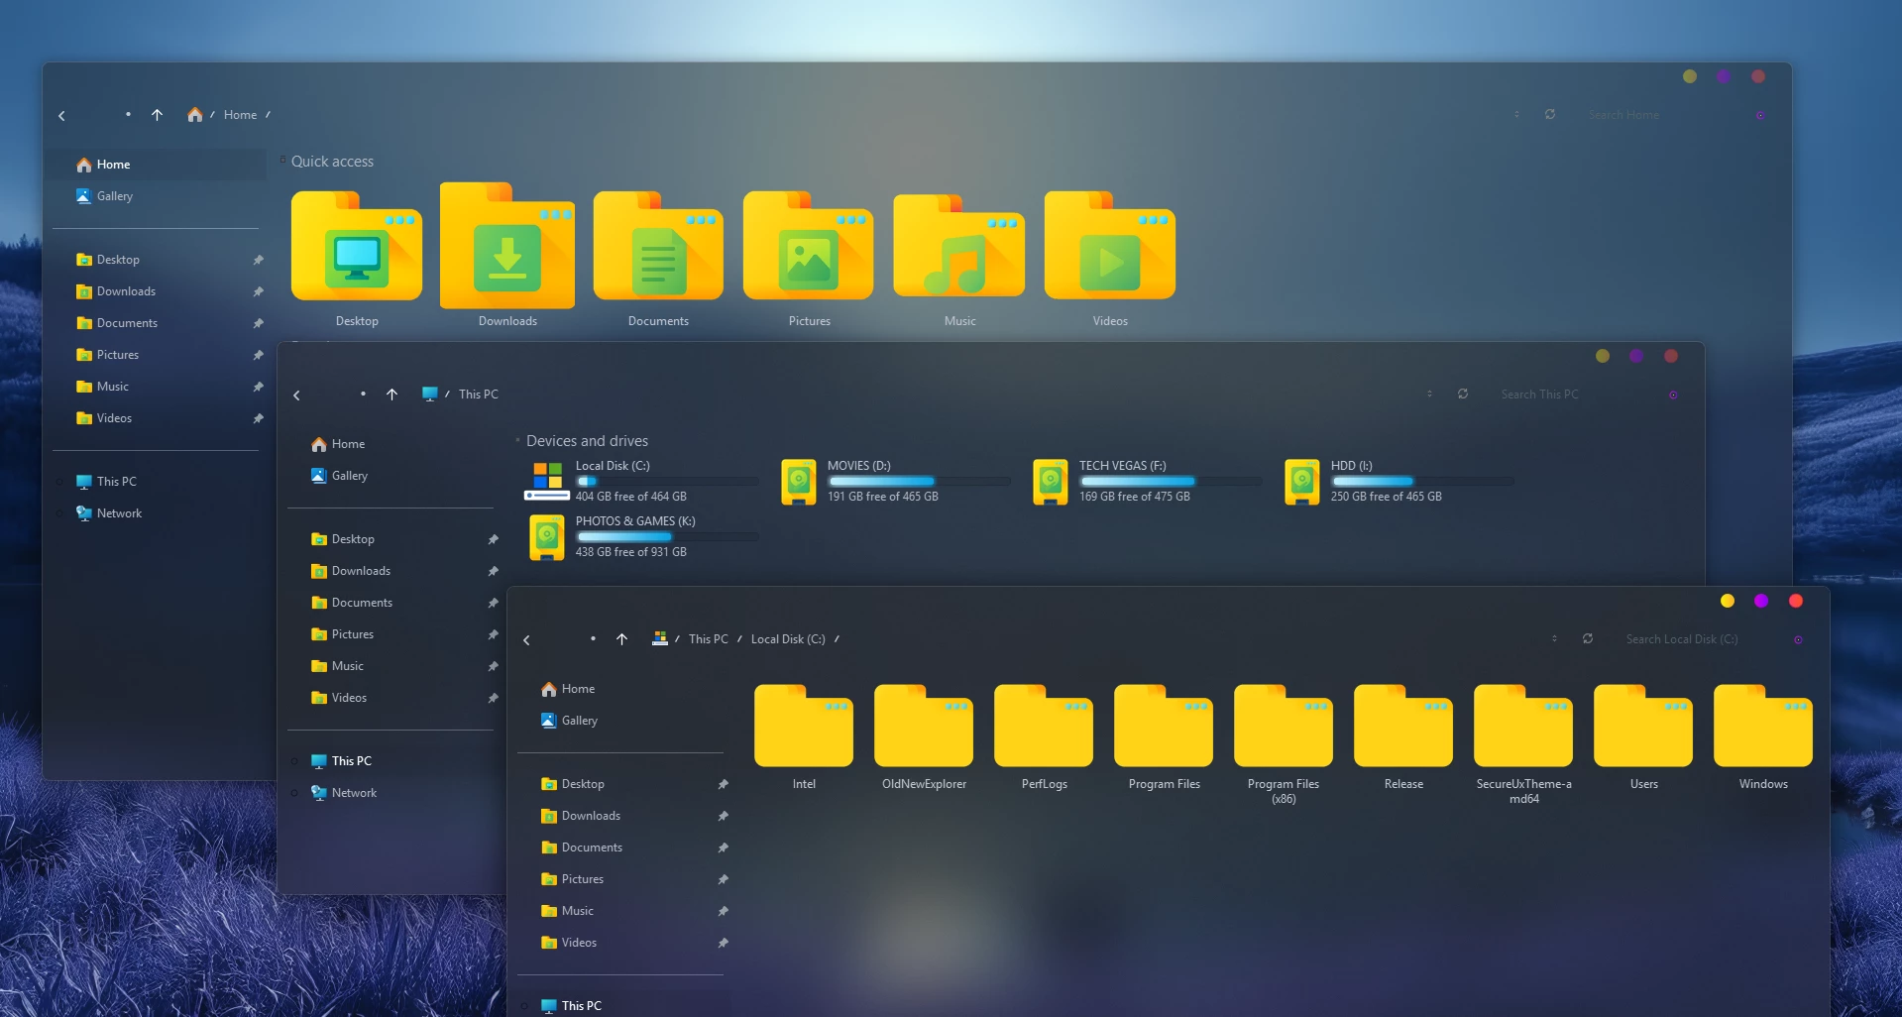This screenshot has height=1017, width=1902.
Task: Collapse the Quick access section header
Action: pos(283,161)
